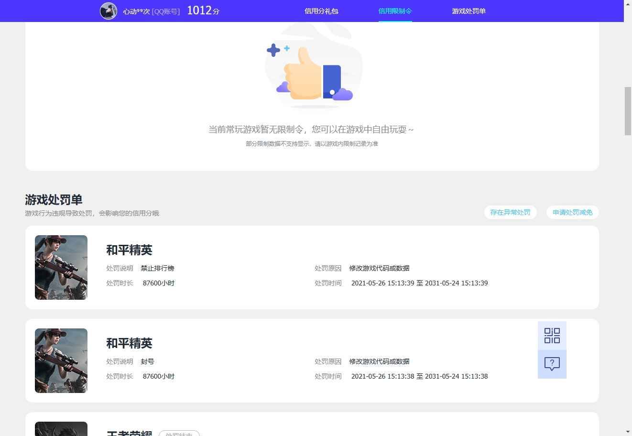
Task: Open the 和平精英 thumbnail on the 封号 card
Action: (61, 360)
